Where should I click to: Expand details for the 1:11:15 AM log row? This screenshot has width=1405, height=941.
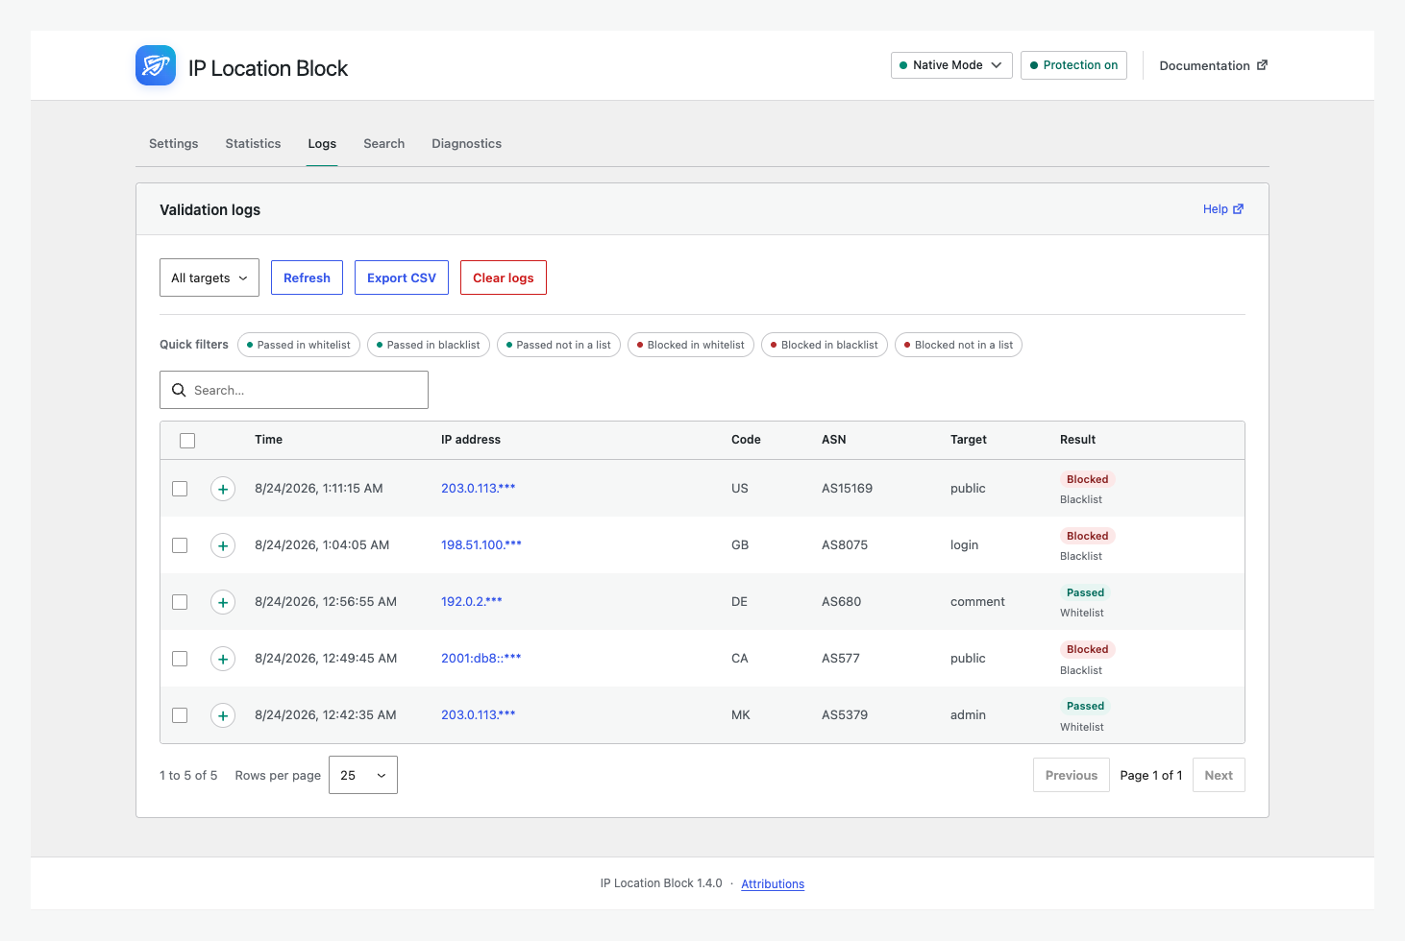[x=223, y=489]
